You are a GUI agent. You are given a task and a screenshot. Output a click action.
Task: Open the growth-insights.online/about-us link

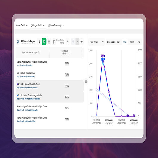click(27, 88)
